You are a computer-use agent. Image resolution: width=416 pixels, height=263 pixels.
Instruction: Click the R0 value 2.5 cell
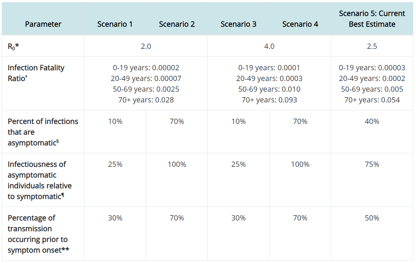[x=372, y=46]
